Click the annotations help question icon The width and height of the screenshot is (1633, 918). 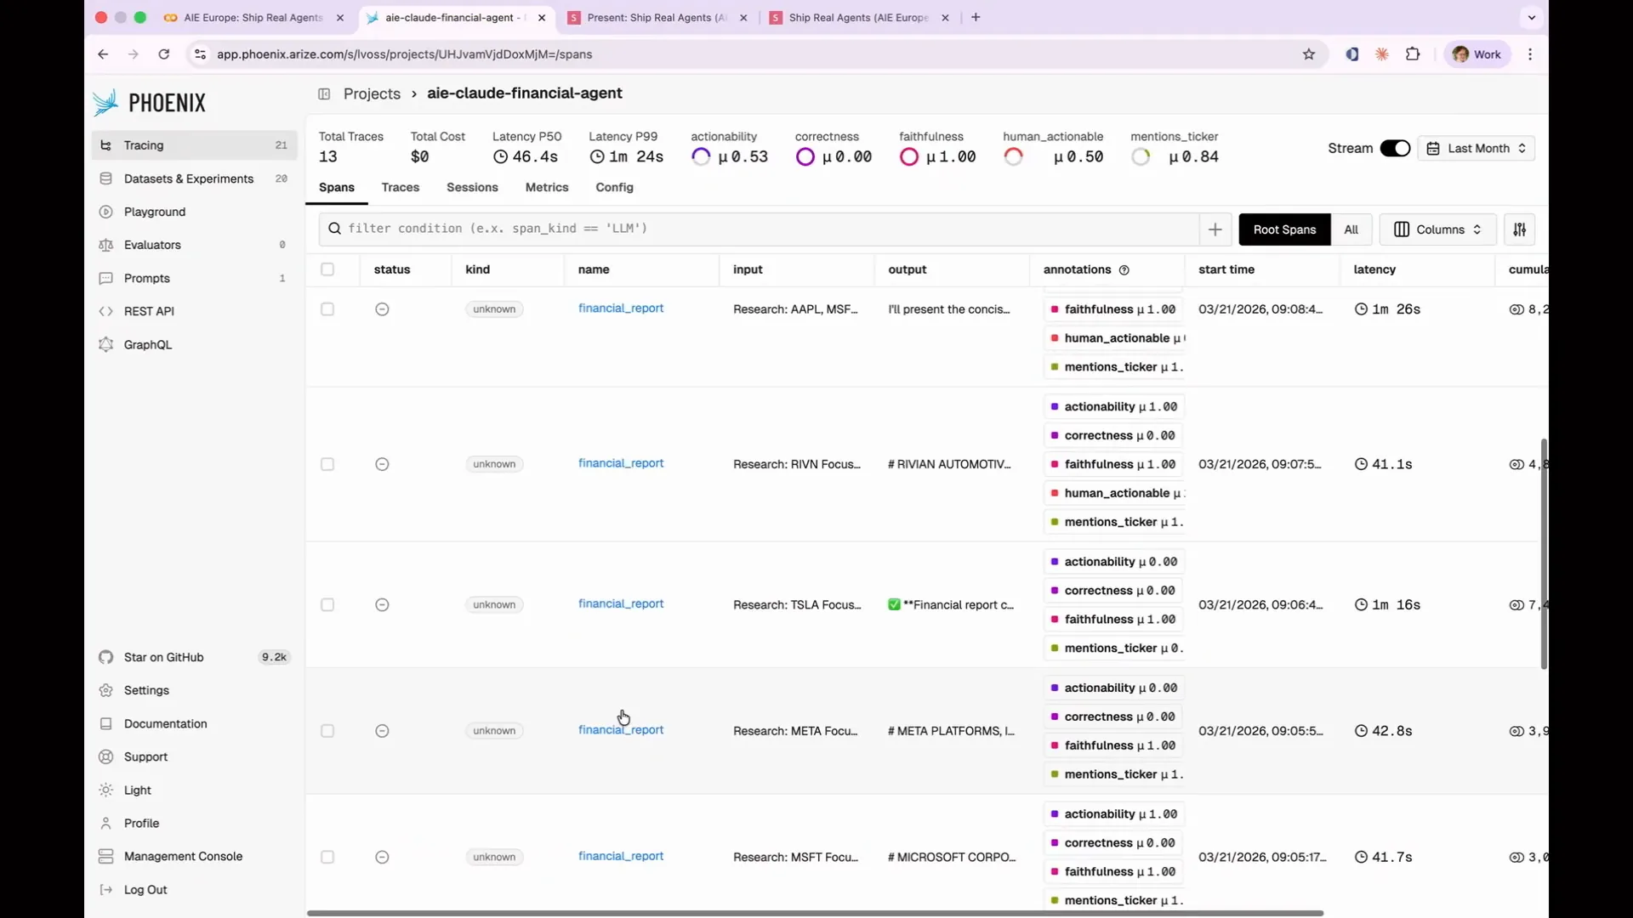(x=1124, y=270)
